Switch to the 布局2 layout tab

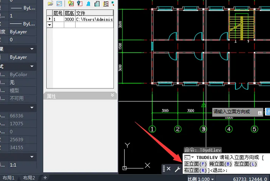pyautogui.click(x=30, y=178)
